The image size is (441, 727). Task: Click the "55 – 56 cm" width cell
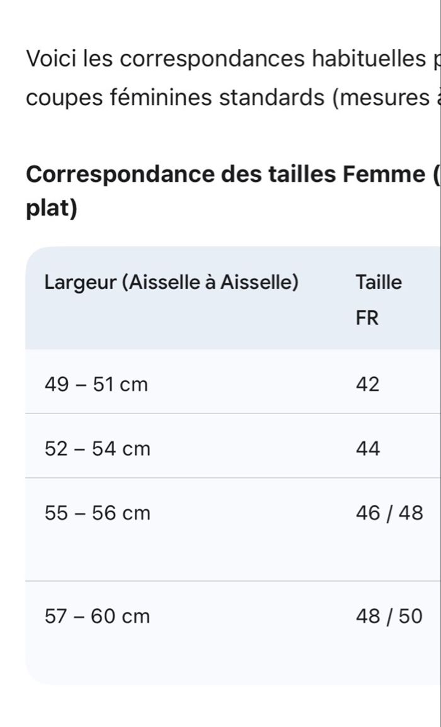click(x=98, y=514)
